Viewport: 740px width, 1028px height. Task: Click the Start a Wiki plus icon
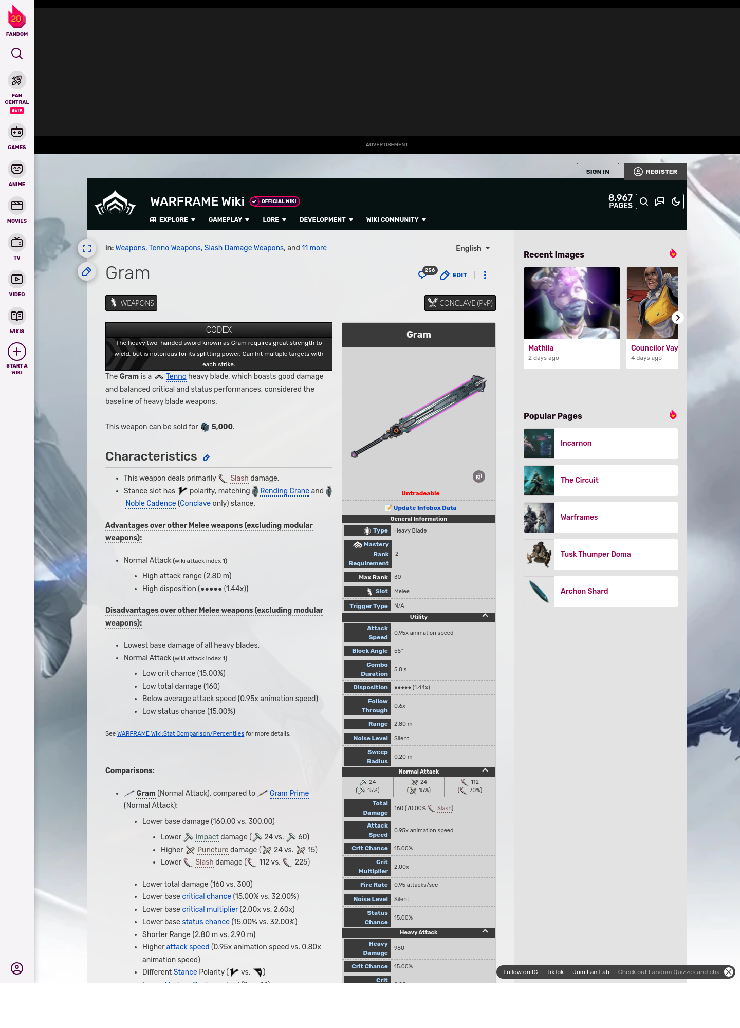tap(17, 352)
